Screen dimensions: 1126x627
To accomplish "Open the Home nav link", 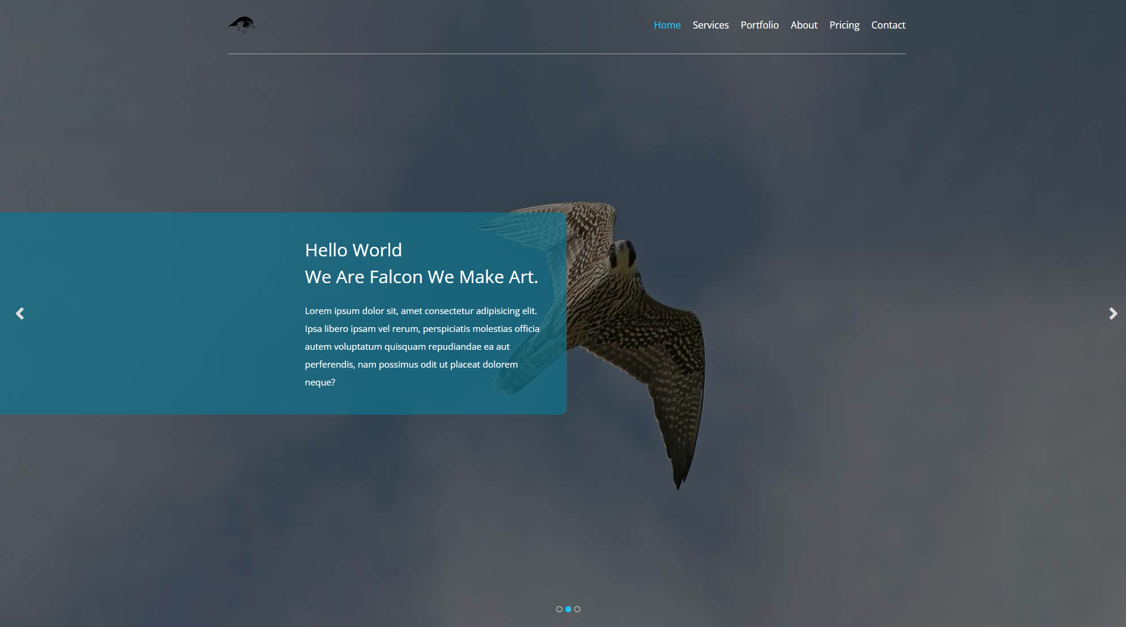I will tap(667, 25).
